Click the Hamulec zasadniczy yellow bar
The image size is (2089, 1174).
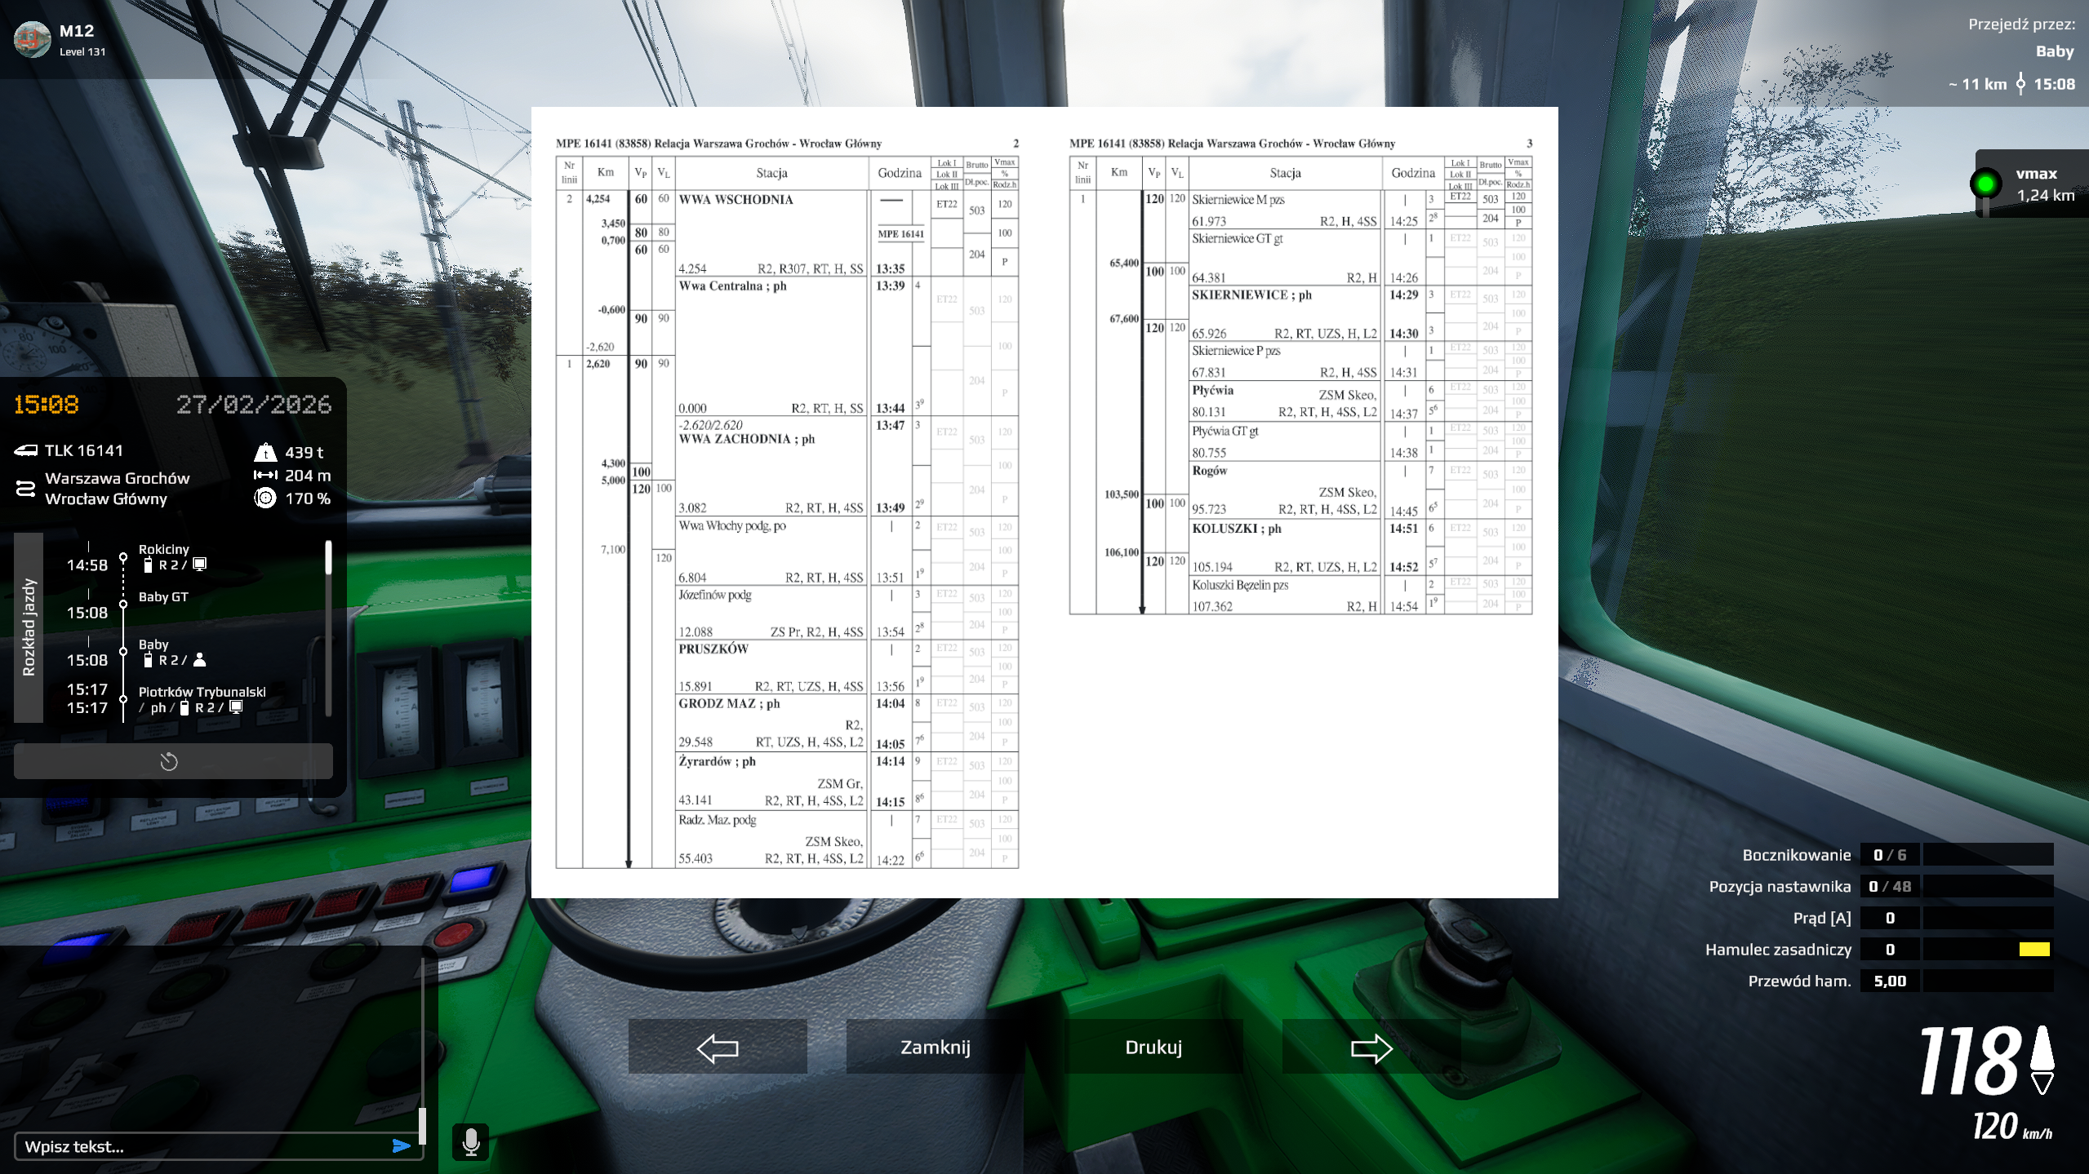pos(2033,949)
